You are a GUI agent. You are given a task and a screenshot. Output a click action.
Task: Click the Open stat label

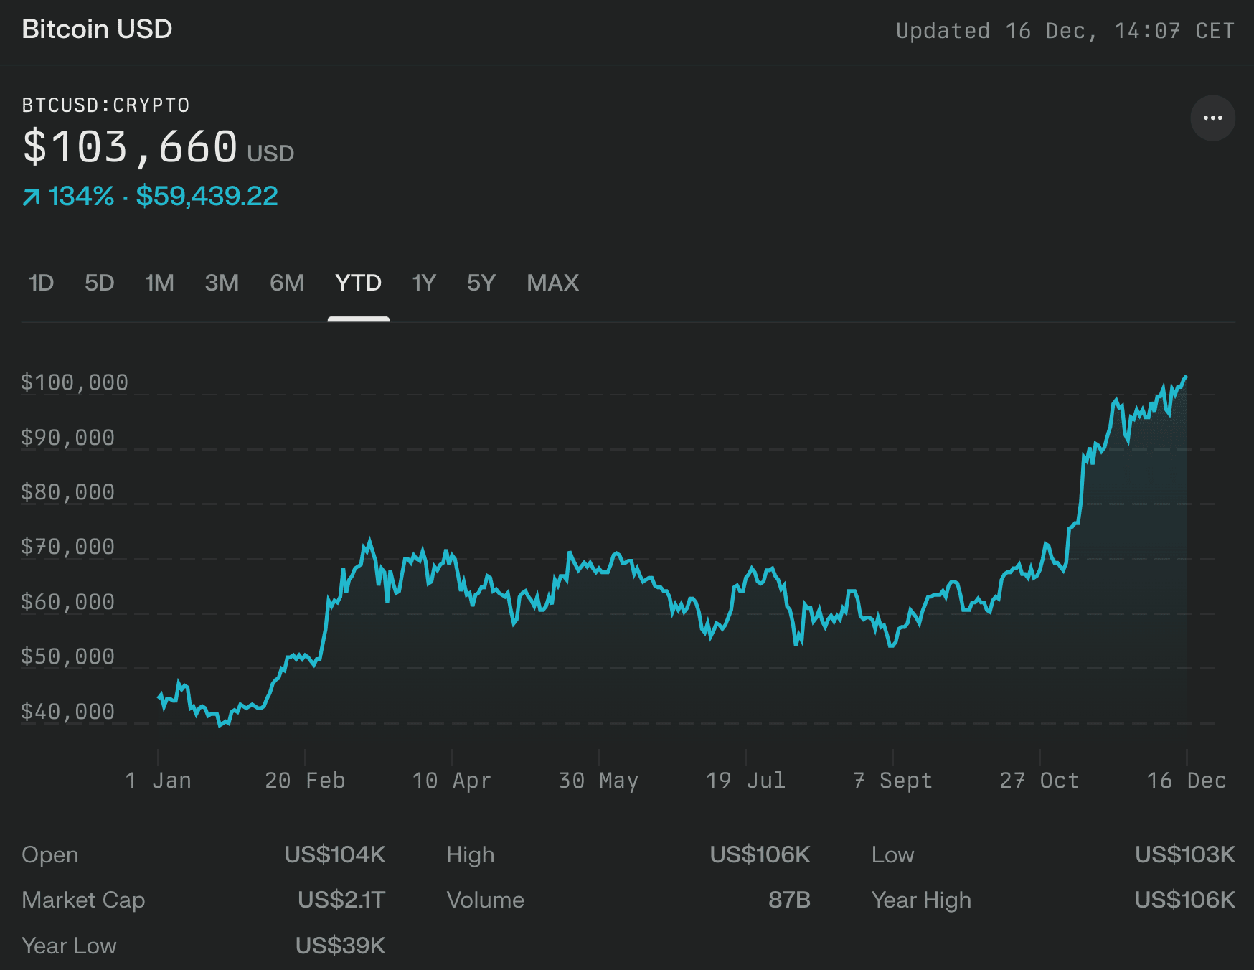(50, 855)
